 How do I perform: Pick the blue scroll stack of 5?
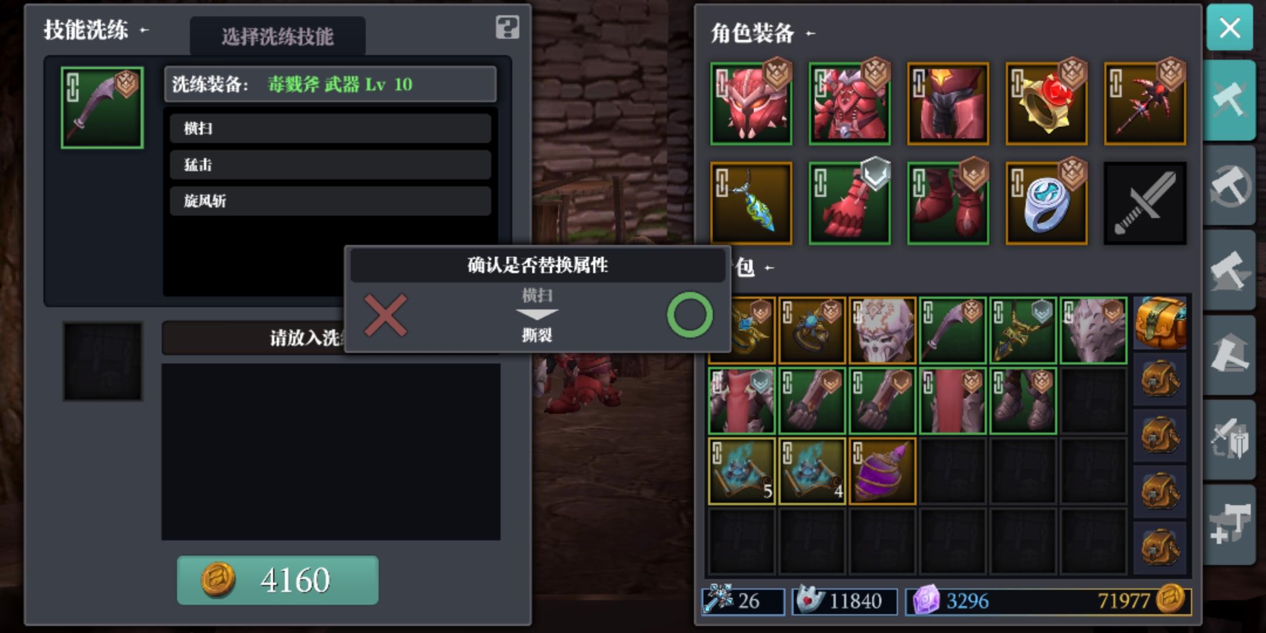742,471
